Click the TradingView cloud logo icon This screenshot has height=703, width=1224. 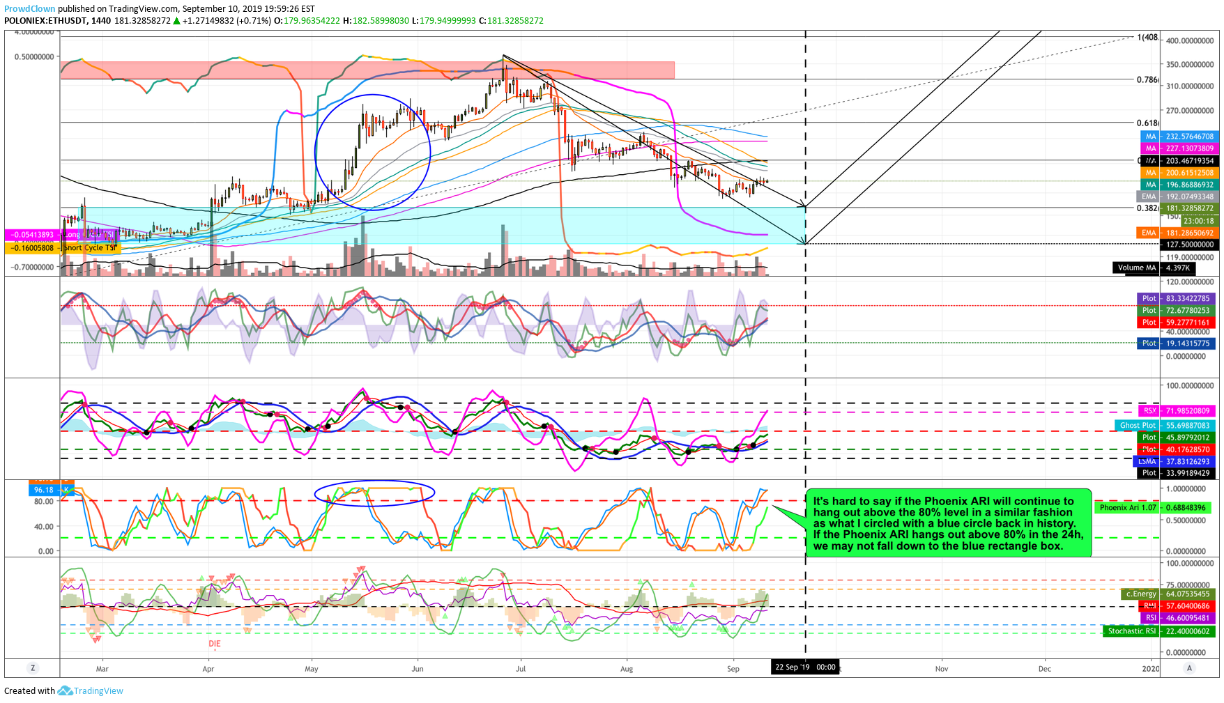(65, 690)
